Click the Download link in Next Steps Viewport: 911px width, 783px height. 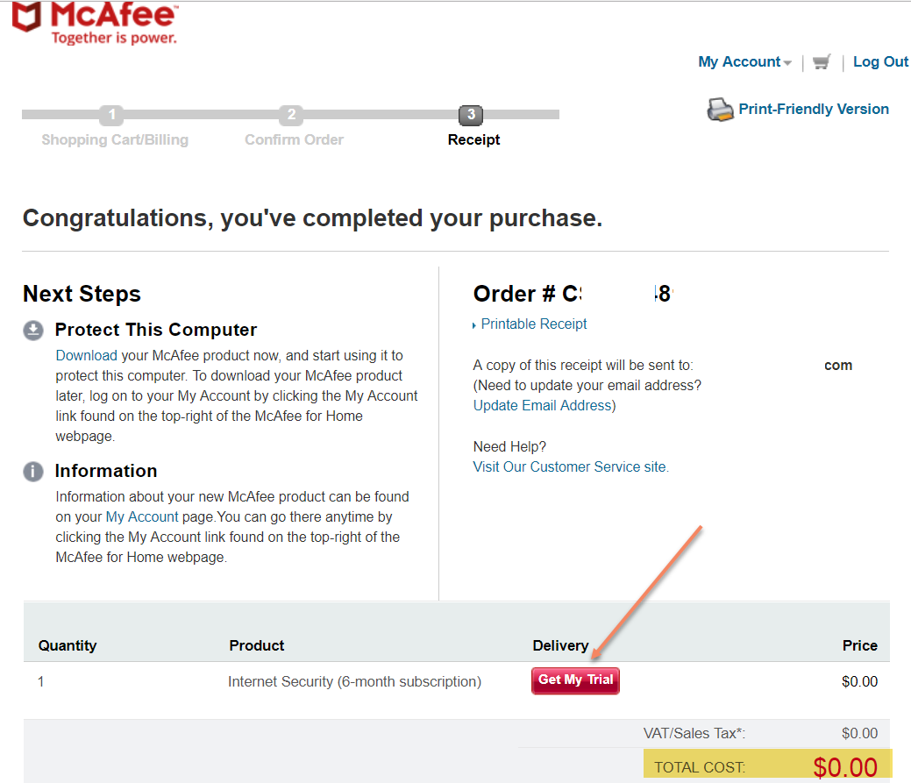point(86,355)
